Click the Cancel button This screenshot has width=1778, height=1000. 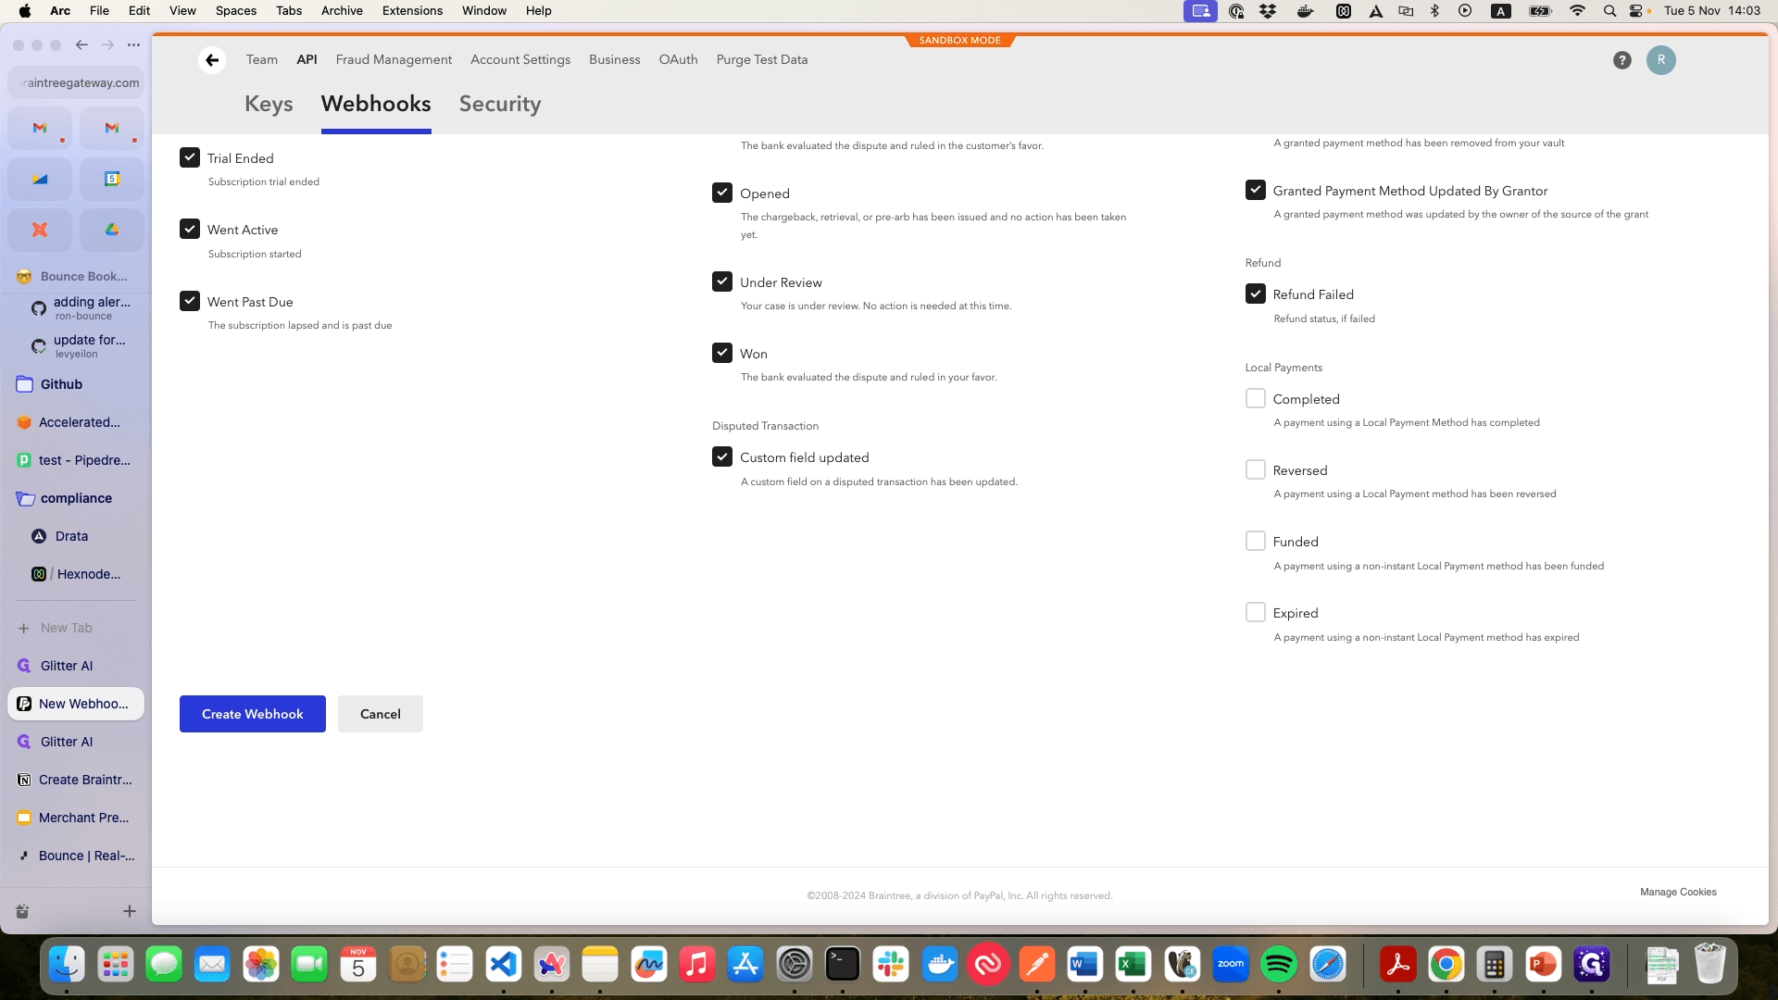(381, 714)
